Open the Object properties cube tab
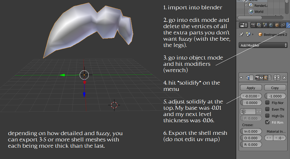This screenshot has width=290, height=159. click(x=277, y=25)
